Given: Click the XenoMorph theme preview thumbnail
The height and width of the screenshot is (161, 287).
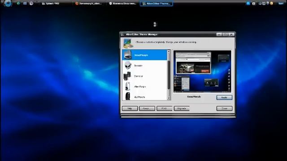Looking at the screenshot, I should click(x=202, y=72).
